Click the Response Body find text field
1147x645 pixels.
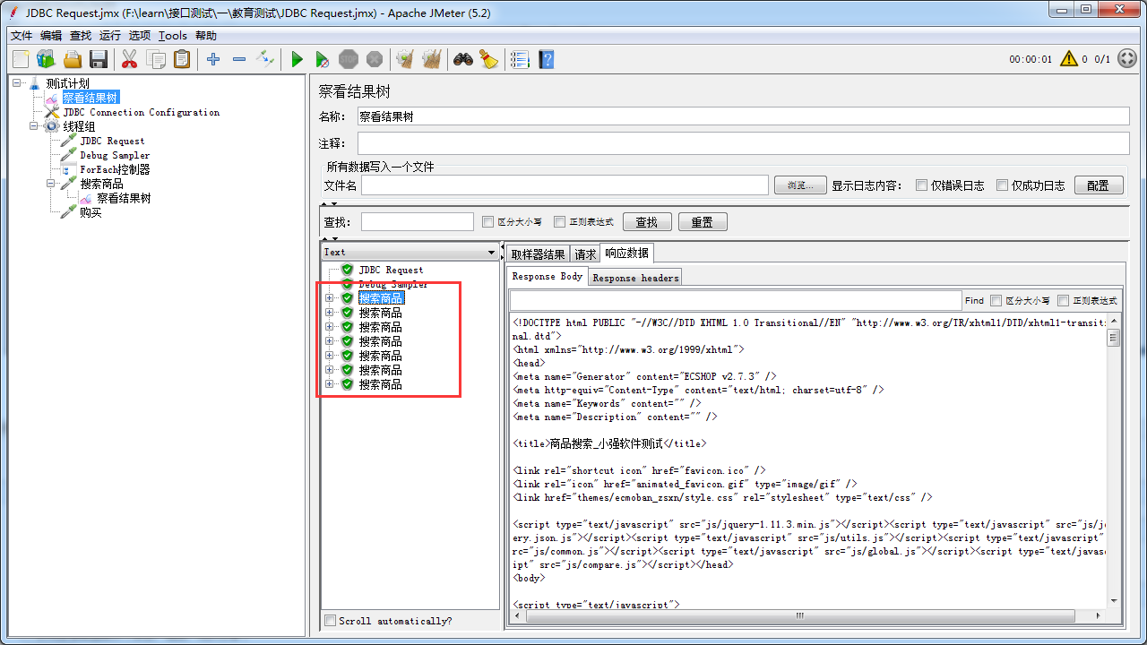[x=735, y=301]
